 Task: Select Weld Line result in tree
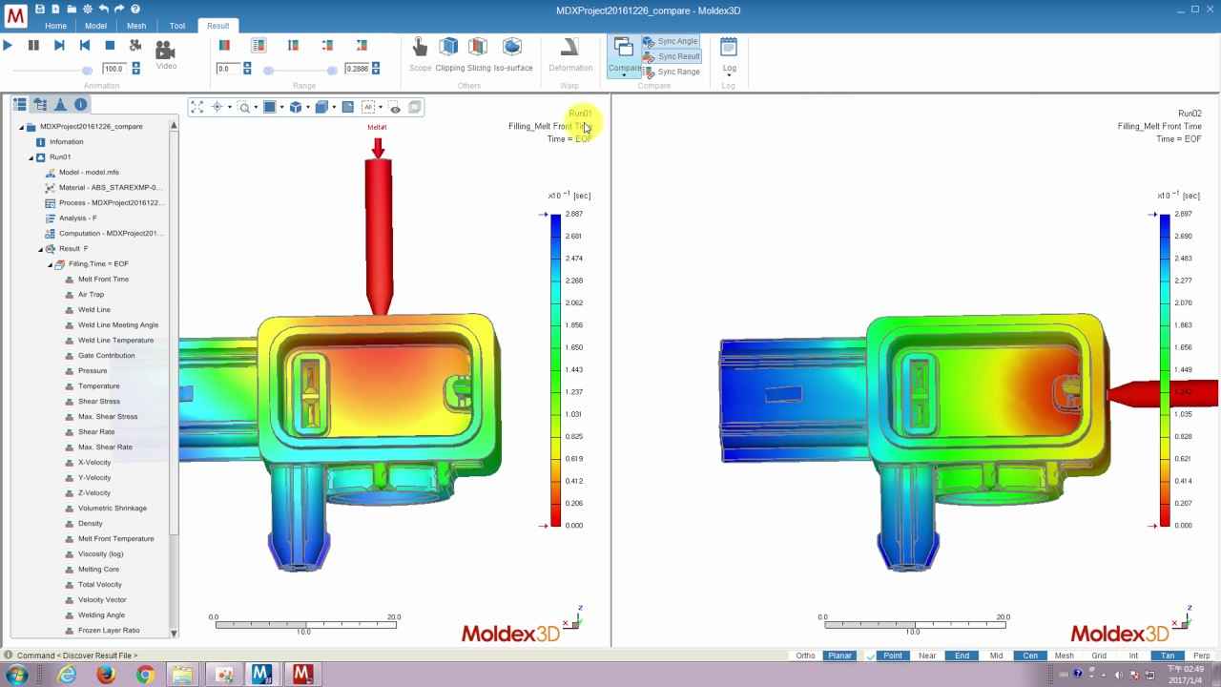click(93, 309)
